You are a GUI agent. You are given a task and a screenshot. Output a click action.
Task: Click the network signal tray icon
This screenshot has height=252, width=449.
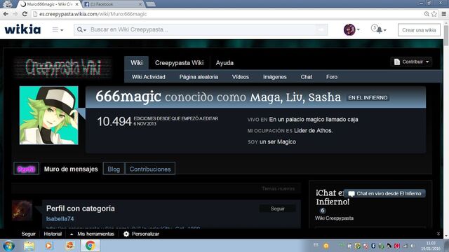coord(405,246)
